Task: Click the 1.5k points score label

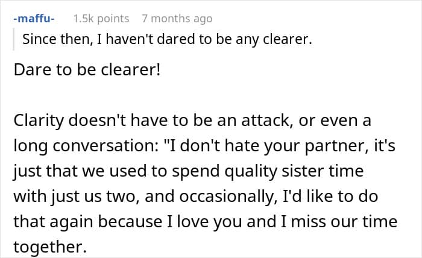Action: click(x=101, y=19)
